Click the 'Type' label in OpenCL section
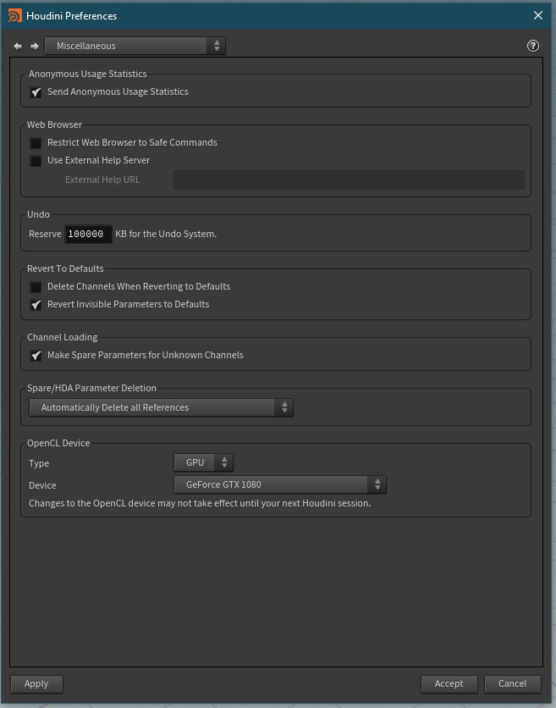Image resolution: width=556 pixels, height=708 pixels. point(39,463)
